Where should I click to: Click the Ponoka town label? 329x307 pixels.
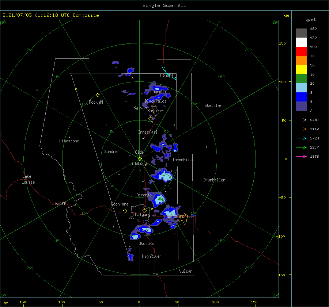pyautogui.click(x=167, y=75)
